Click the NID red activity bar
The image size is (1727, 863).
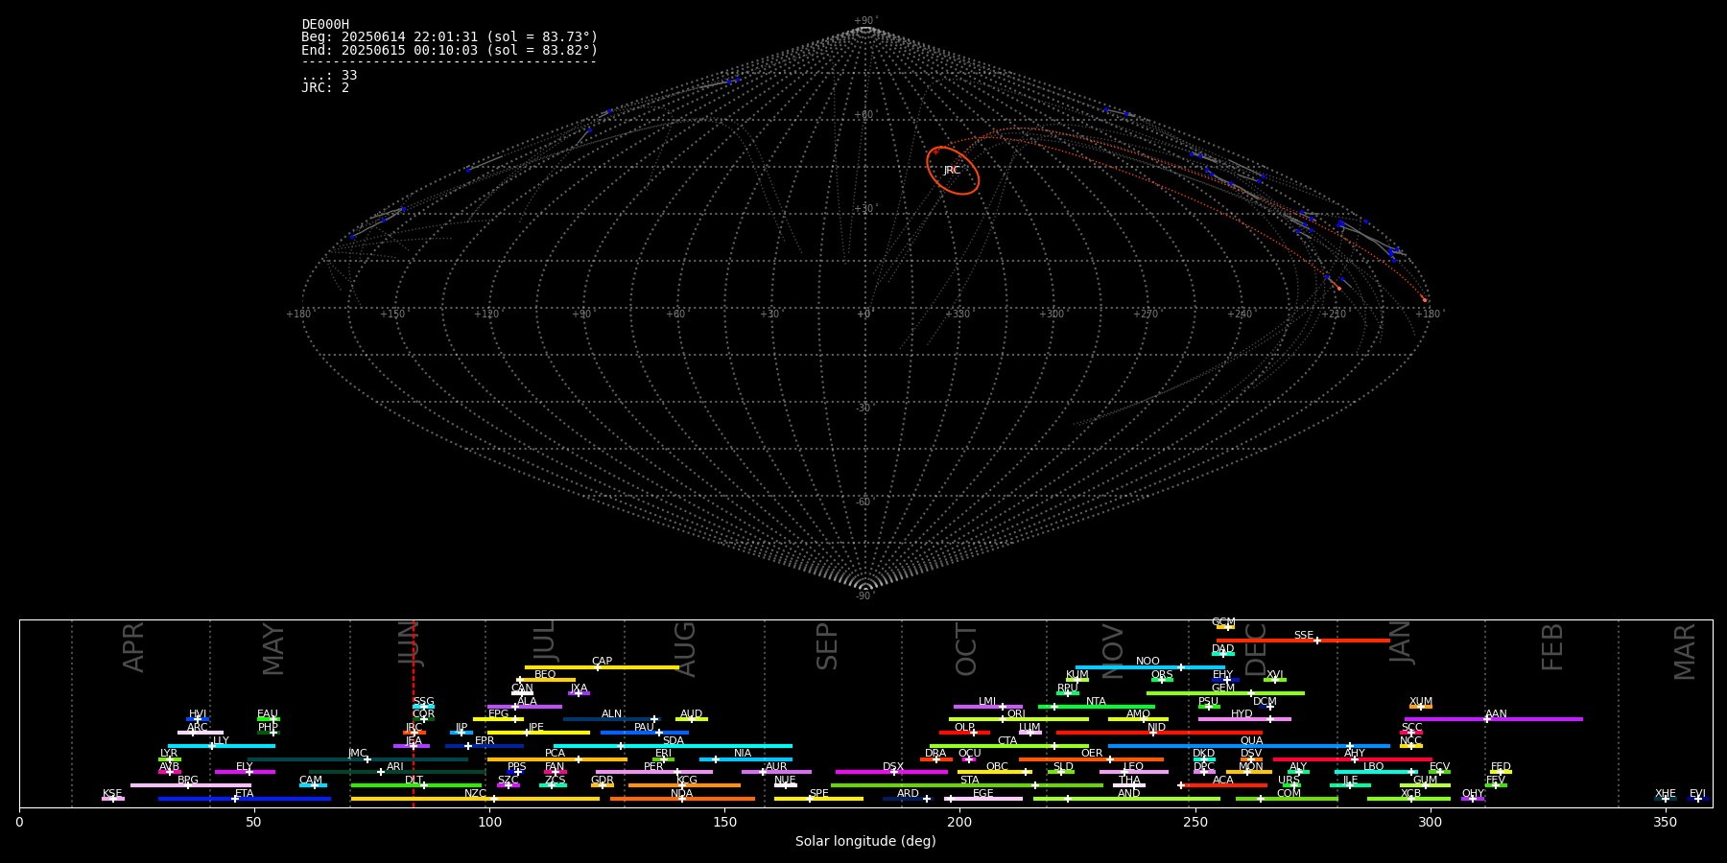coord(1159,733)
